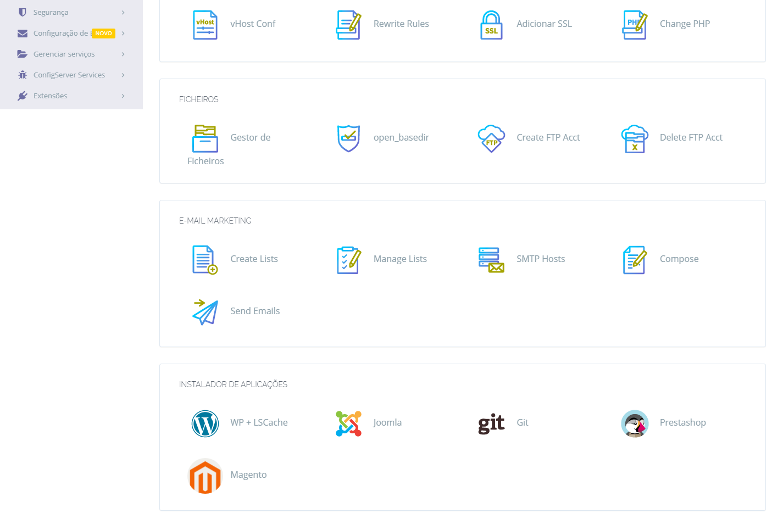The image size is (772, 530).
Task: Open the Adicionar SSL padlock icon
Action: pos(491,25)
